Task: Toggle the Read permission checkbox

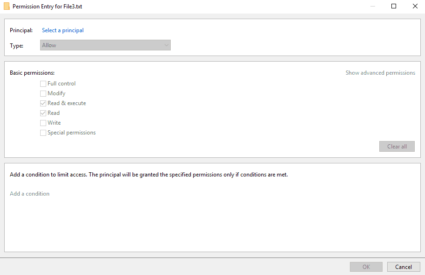Action: [43, 113]
